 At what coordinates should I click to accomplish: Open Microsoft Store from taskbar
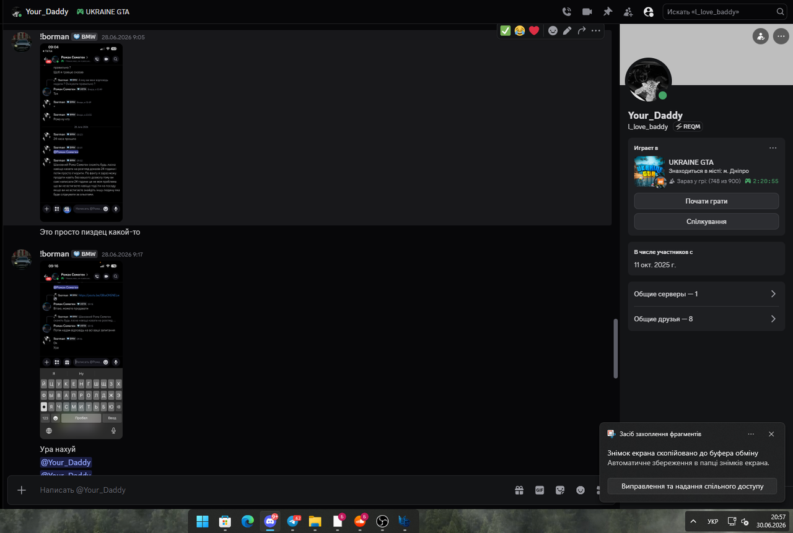pos(225,521)
